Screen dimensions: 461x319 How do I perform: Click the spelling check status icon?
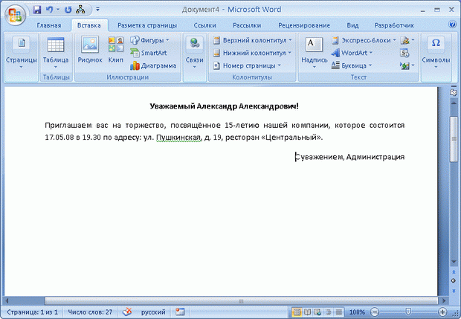tap(127, 312)
